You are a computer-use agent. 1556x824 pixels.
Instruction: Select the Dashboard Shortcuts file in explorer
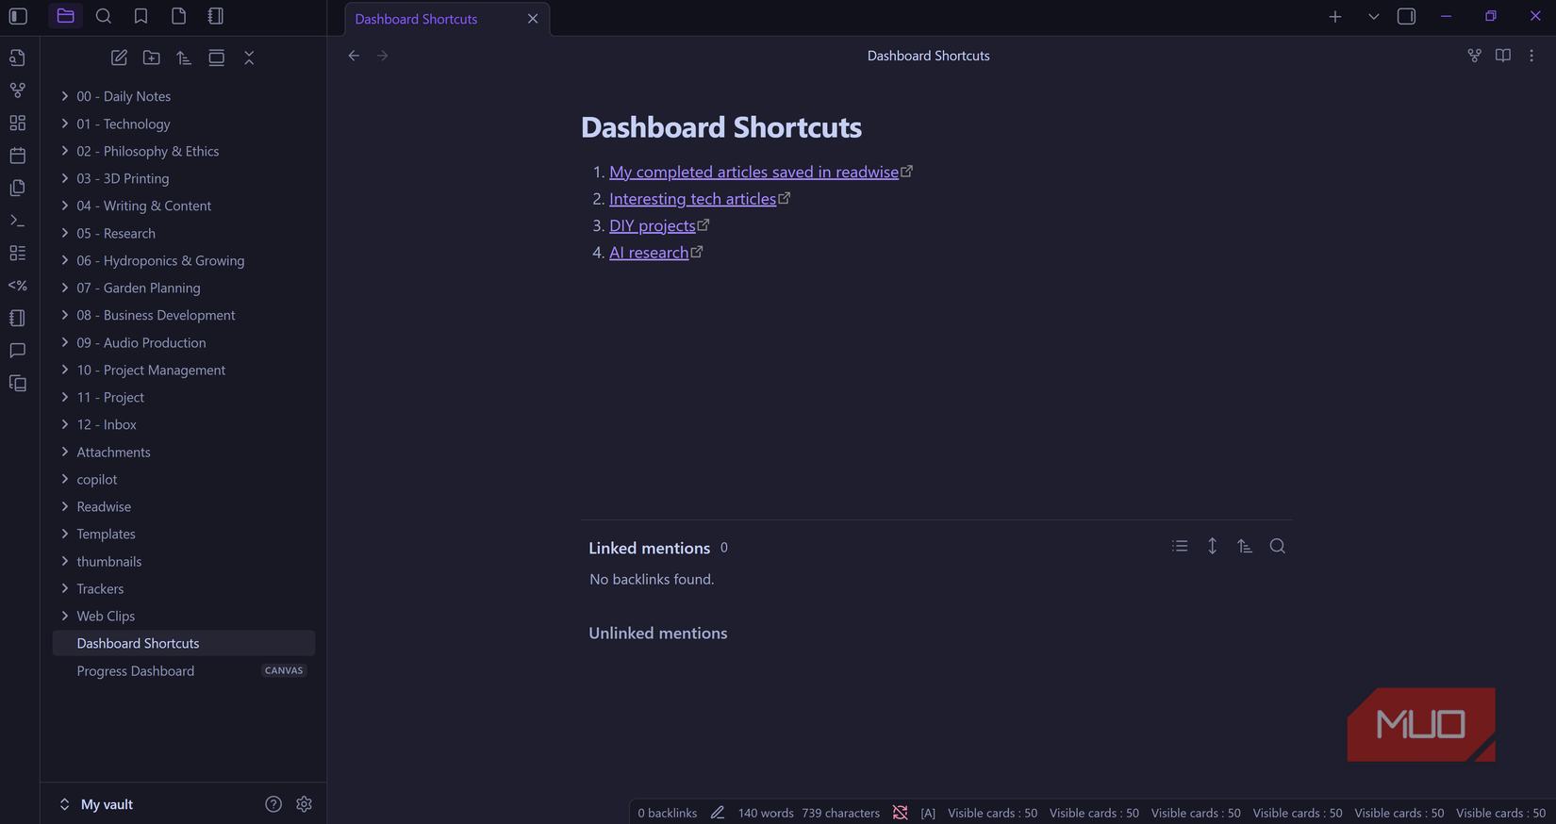pos(184,643)
